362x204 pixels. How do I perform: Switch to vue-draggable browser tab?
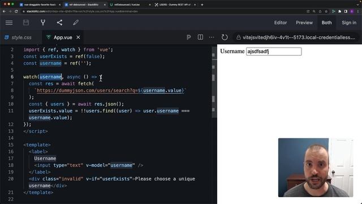(x=40, y=5)
